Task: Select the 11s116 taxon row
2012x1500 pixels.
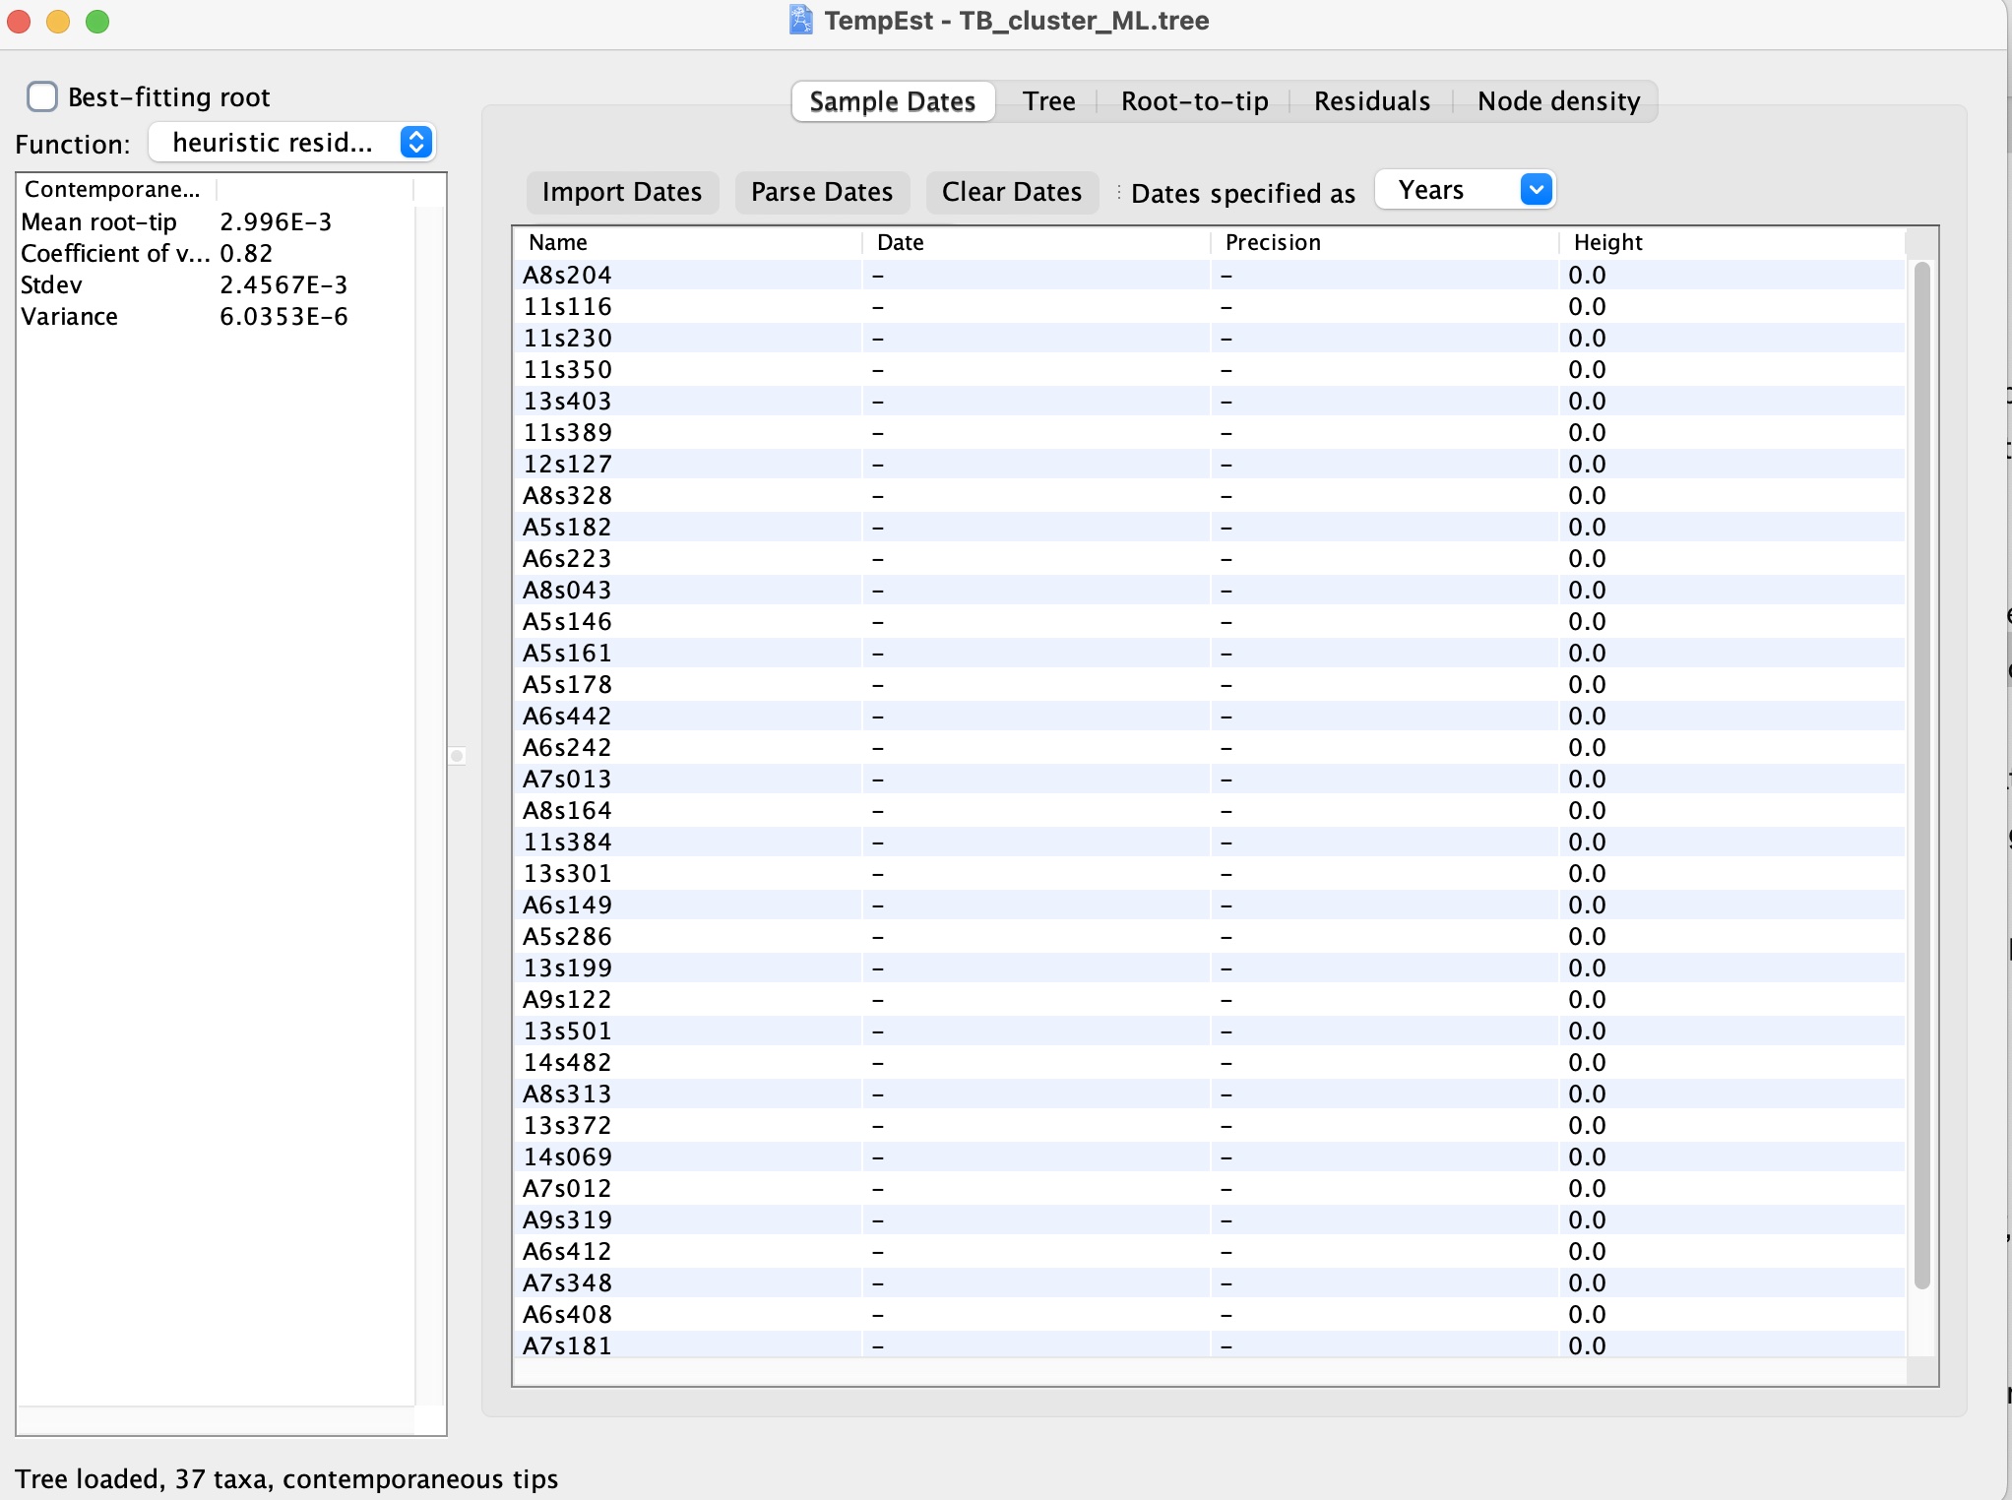Action: (x=1209, y=307)
